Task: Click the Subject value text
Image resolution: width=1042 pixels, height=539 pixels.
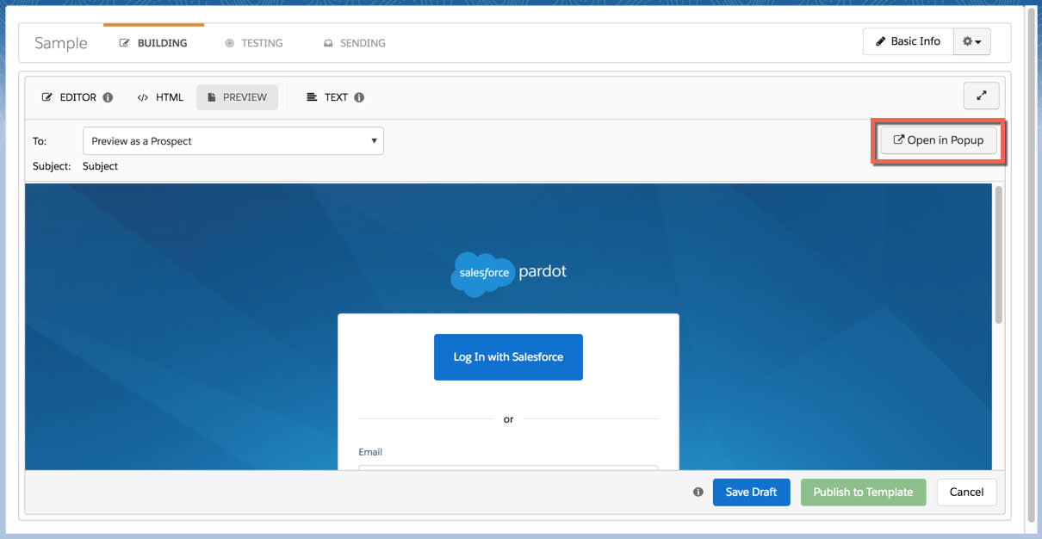Action: pyautogui.click(x=100, y=166)
